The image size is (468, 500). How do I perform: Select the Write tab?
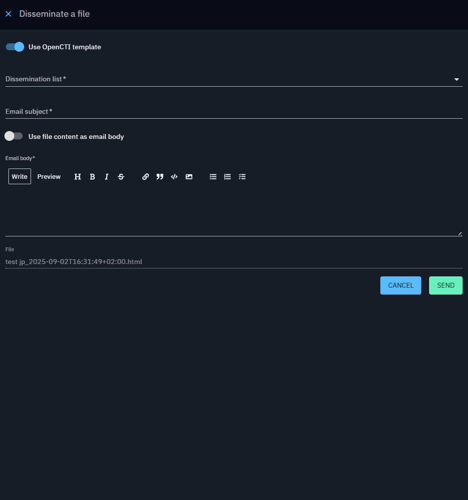click(x=20, y=177)
